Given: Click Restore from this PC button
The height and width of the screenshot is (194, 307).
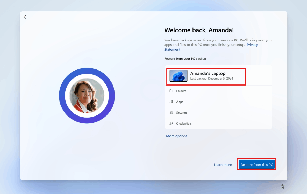Looking at the screenshot, I should coord(257,165).
